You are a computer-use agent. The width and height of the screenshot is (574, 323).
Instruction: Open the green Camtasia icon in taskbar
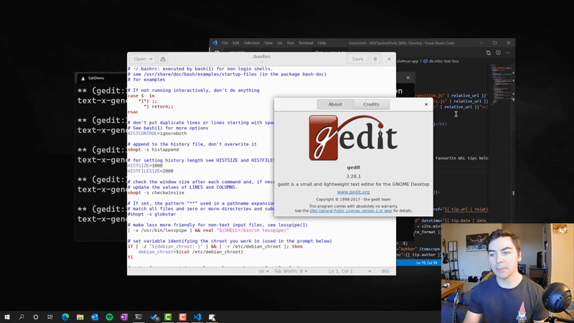[x=168, y=317]
